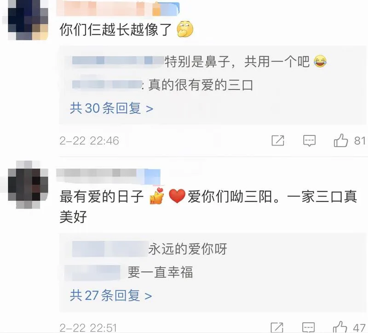Like the comment with 81 likes
The height and width of the screenshot is (333, 368).
pos(340,140)
